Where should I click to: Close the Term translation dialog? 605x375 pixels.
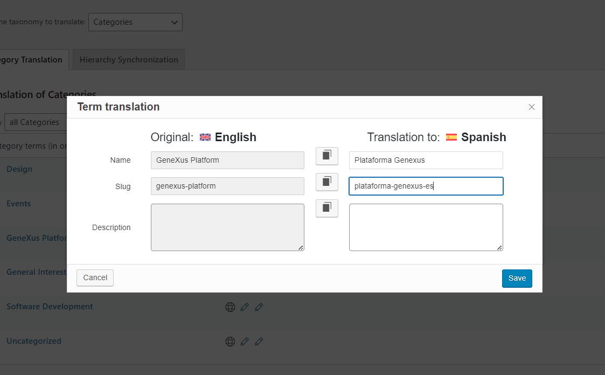point(531,107)
